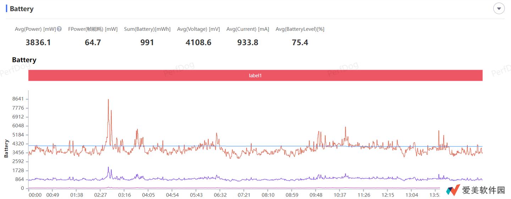The image size is (511, 199).
Task: Click the Sum(Battery)[mWh] metric label
Action: (147, 29)
